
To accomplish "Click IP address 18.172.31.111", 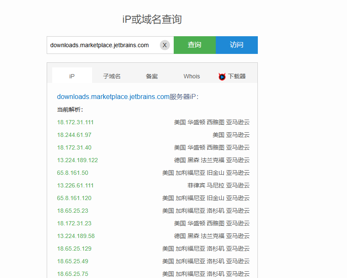I will pyautogui.click(x=75, y=123).
